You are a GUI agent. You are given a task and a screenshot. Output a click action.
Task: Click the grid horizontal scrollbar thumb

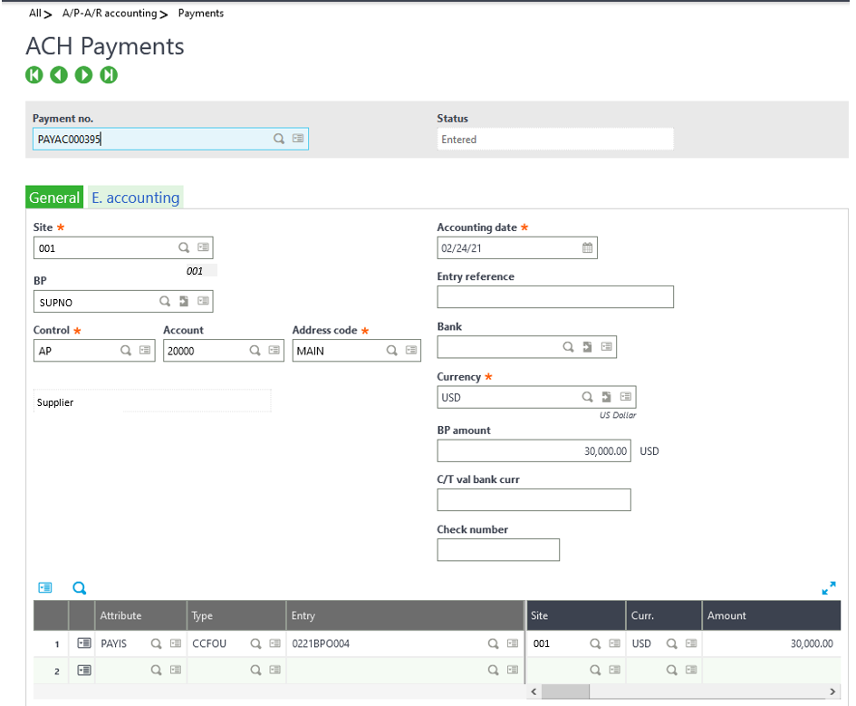[566, 691]
